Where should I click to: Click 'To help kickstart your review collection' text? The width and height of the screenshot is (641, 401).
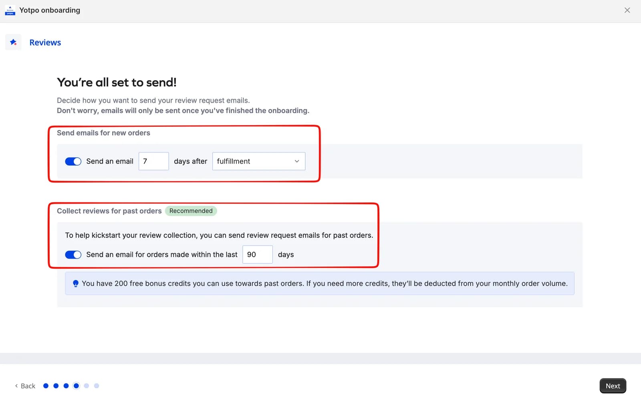coord(219,235)
